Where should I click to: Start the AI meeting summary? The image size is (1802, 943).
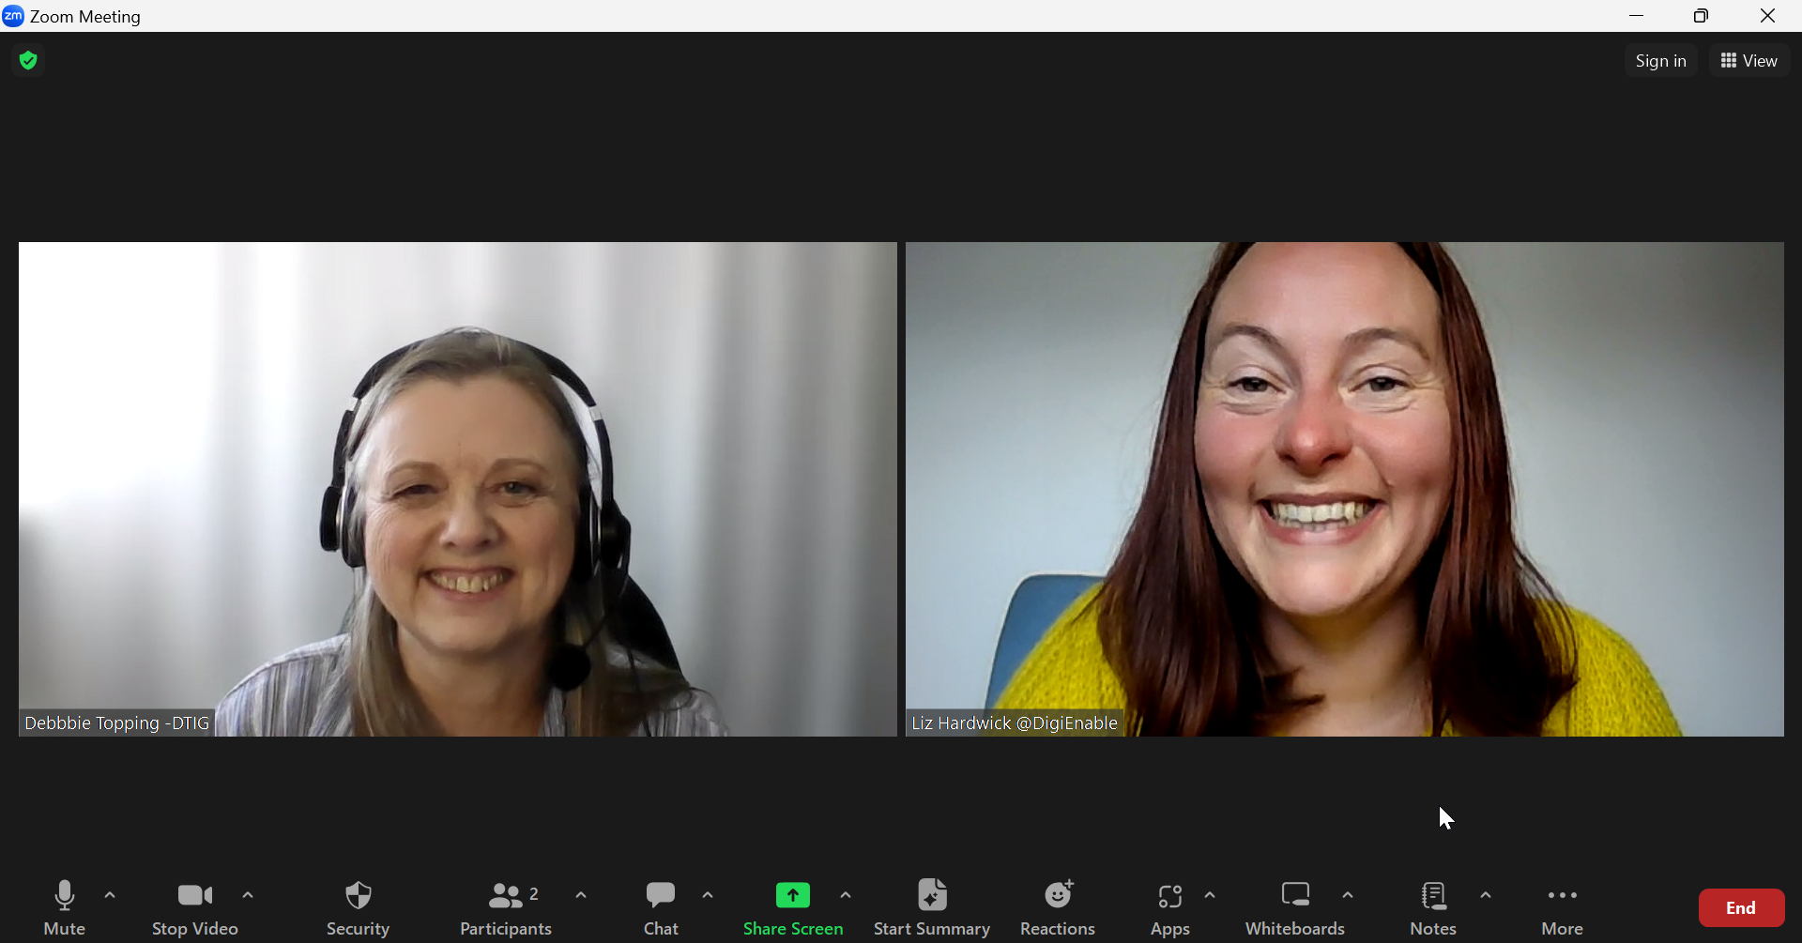[931, 906]
